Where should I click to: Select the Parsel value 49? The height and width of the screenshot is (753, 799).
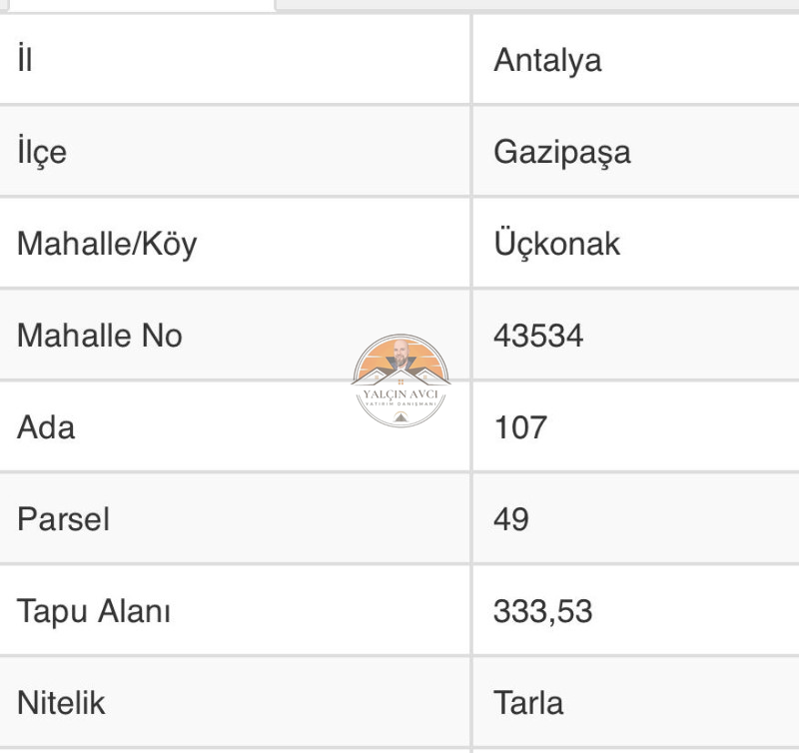coord(511,519)
